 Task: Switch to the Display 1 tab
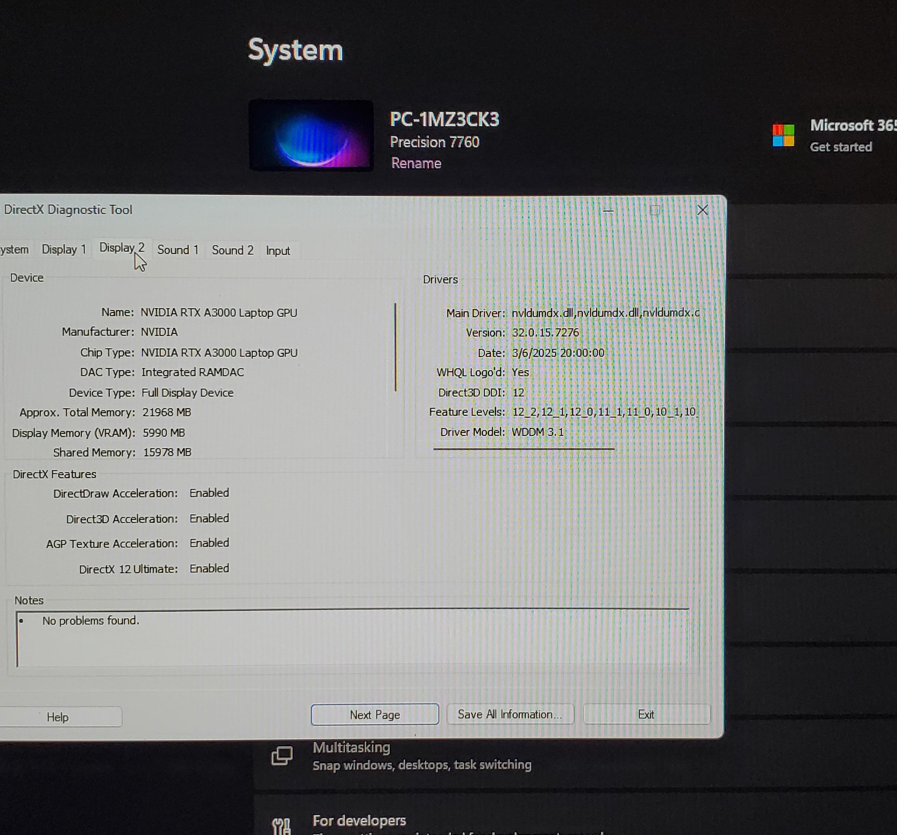point(64,249)
